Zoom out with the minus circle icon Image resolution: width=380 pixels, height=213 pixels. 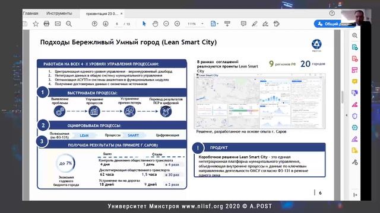(x=166, y=24)
